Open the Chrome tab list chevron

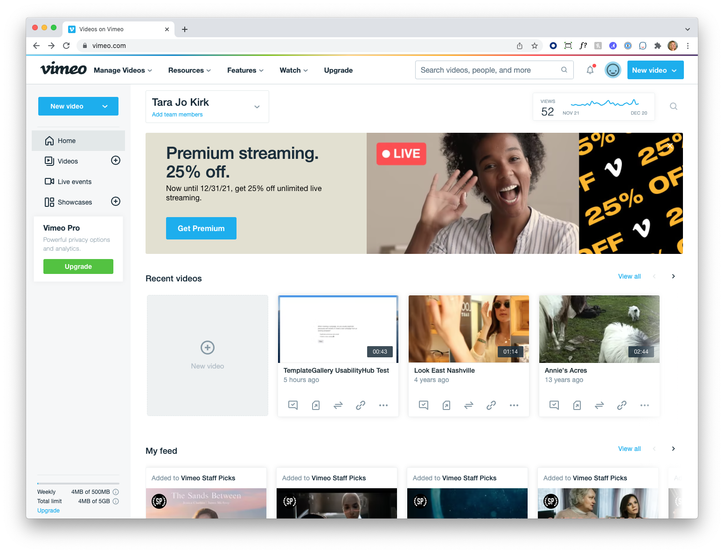pyautogui.click(x=688, y=29)
